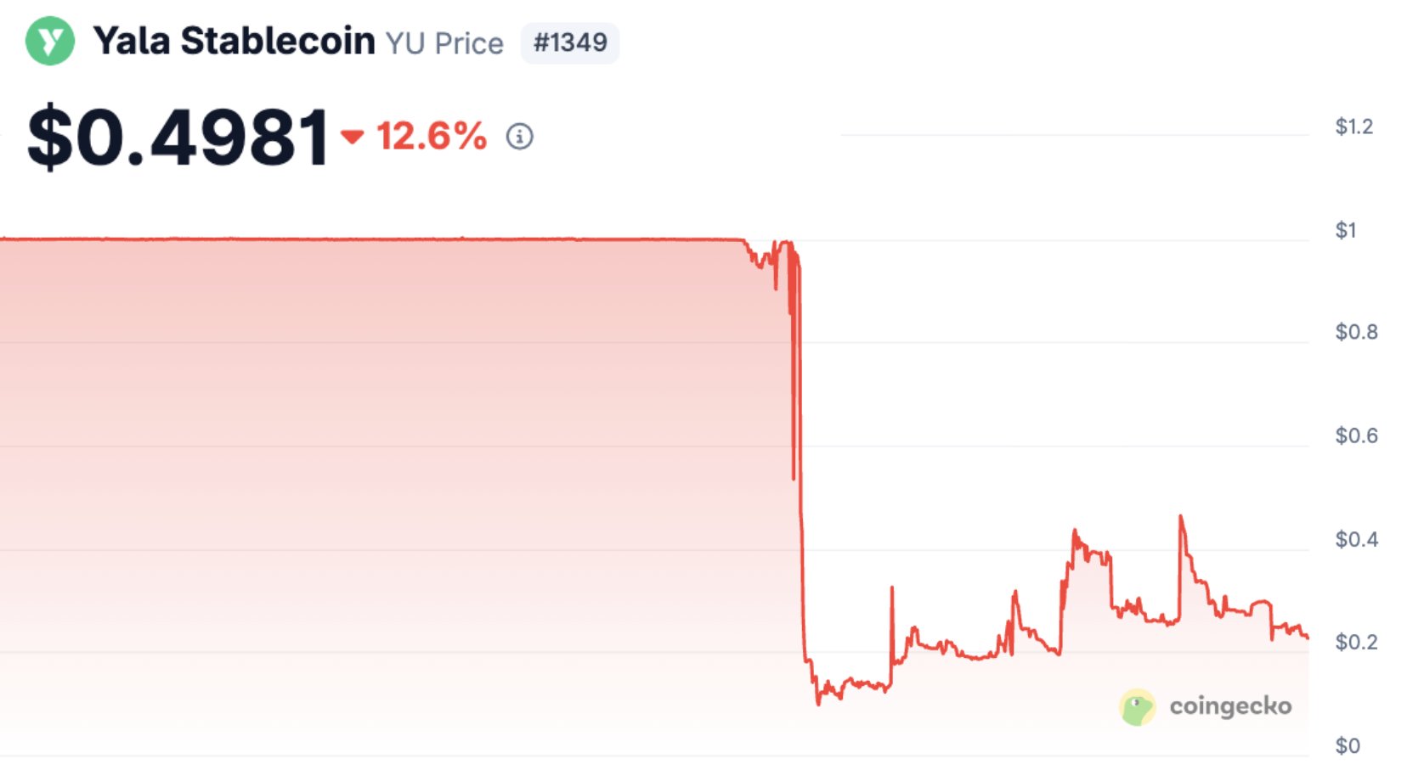
Task: Click the $0.4981 current price
Action: click(x=178, y=136)
